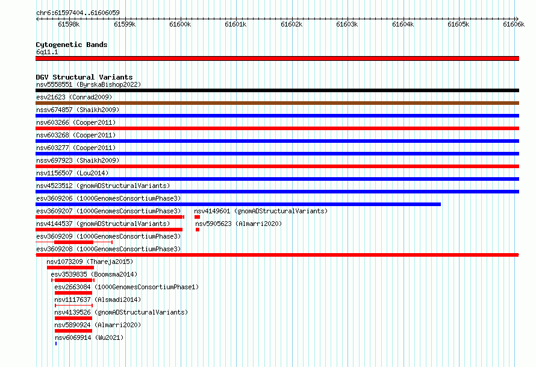
Task: Select the red nsv4139526 variant bar
Action: click(x=73, y=318)
